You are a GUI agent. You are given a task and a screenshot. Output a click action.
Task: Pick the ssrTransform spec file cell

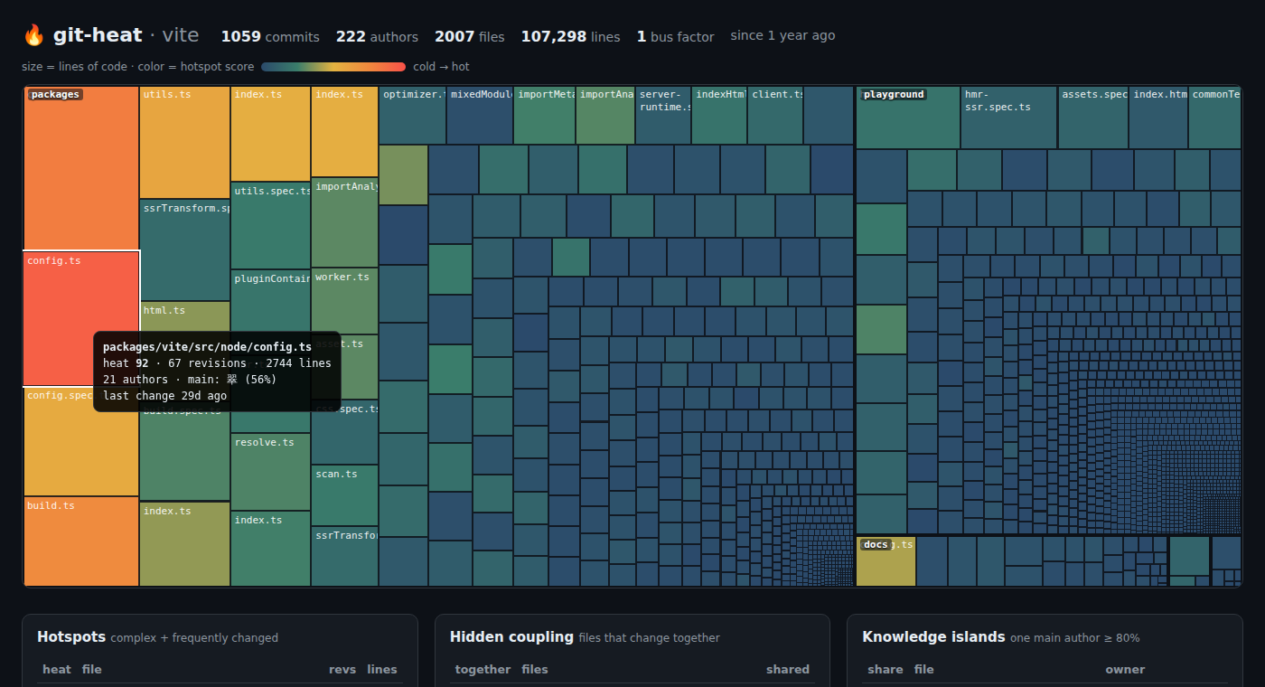coord(185,249)
